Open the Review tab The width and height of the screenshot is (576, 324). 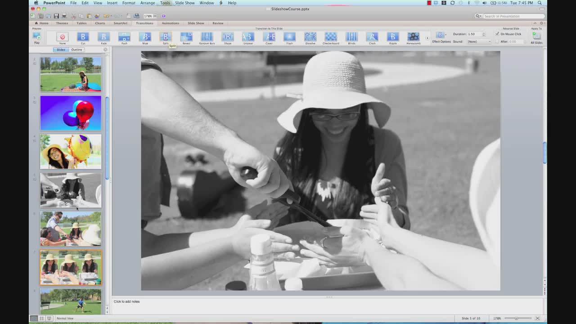click(x=218, y=23)
